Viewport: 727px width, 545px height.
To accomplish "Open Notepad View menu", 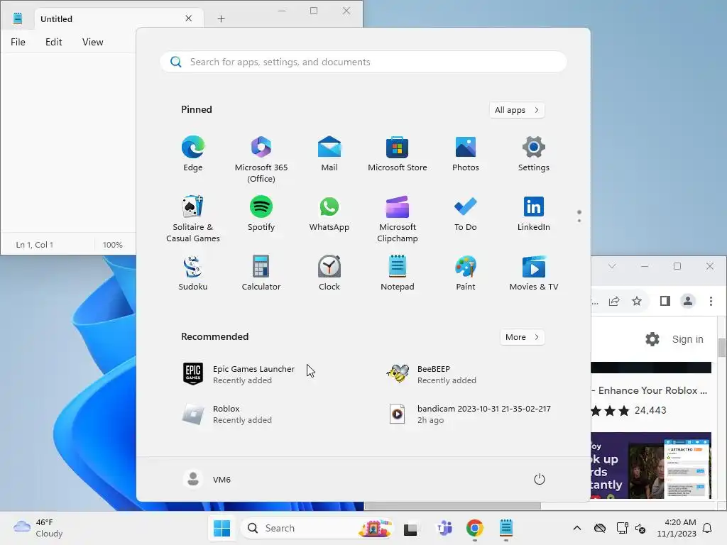I will click(x=93, y=42).
